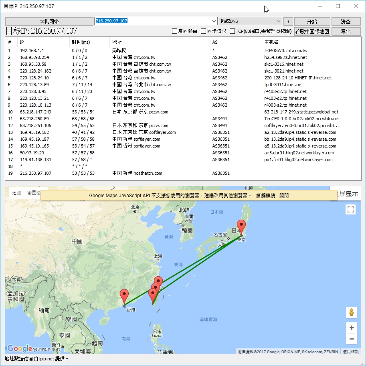
Task: Zoom out the map with minus button
Action: [x=352, y=339]
